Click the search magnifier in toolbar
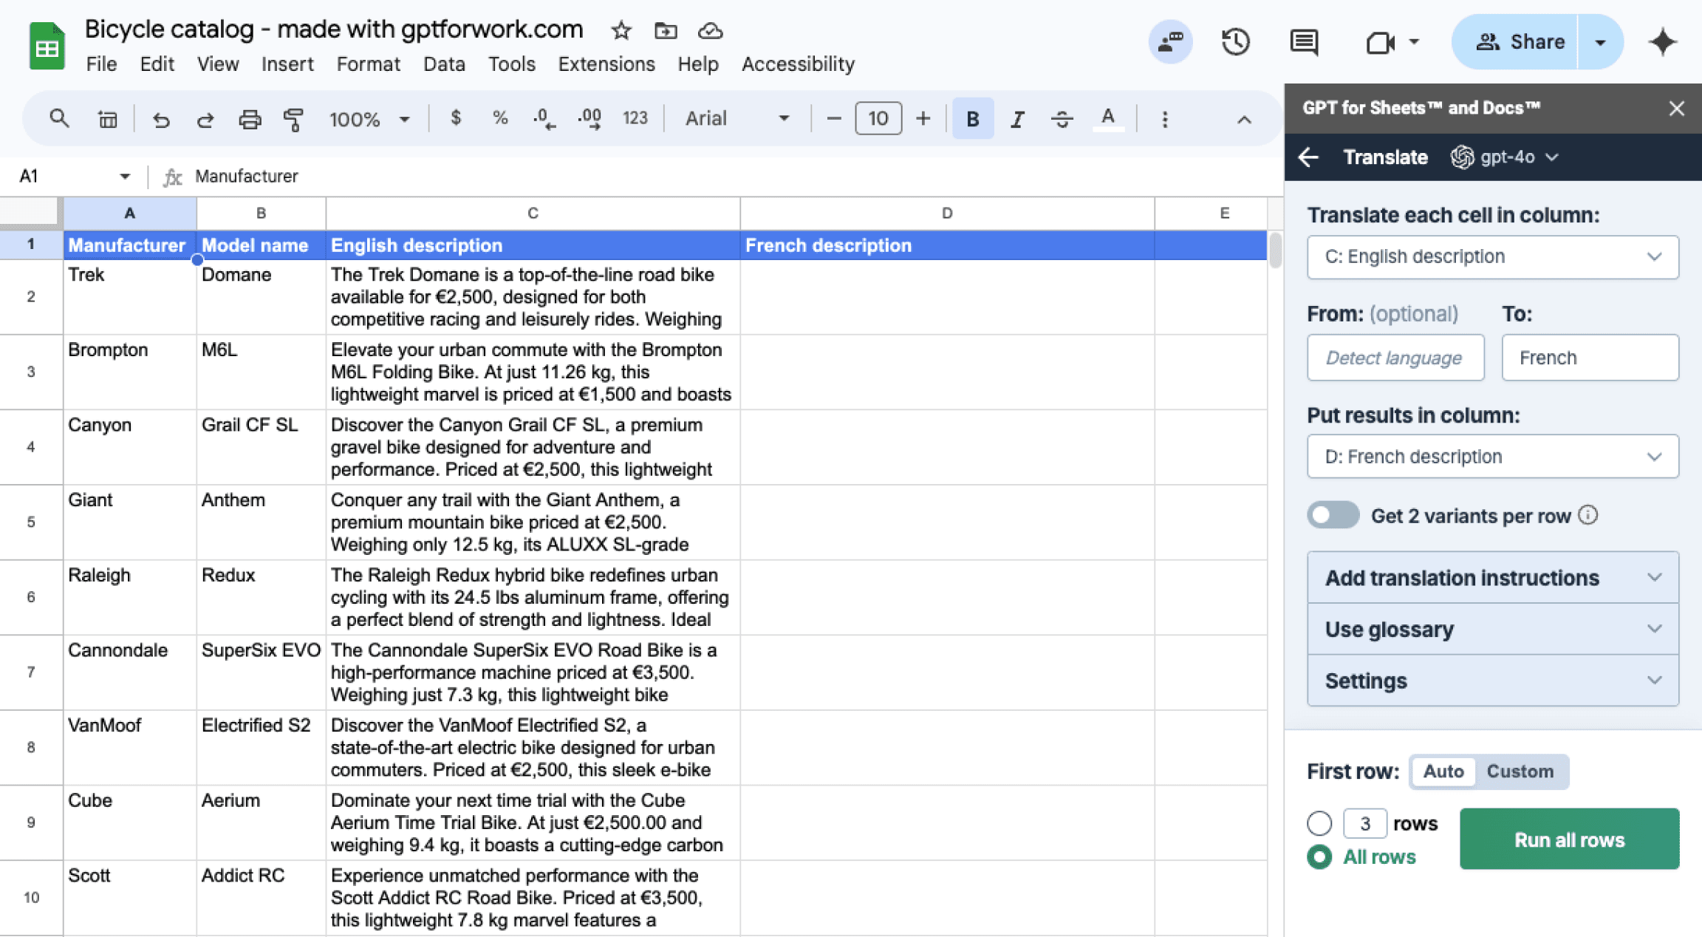 click(x=59, y=118)
